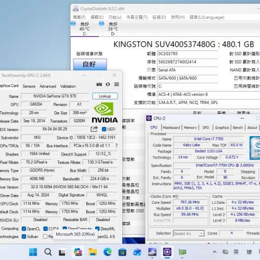Click the network tray icon
This screenshot has width=260, height=260.
point(225,252)
